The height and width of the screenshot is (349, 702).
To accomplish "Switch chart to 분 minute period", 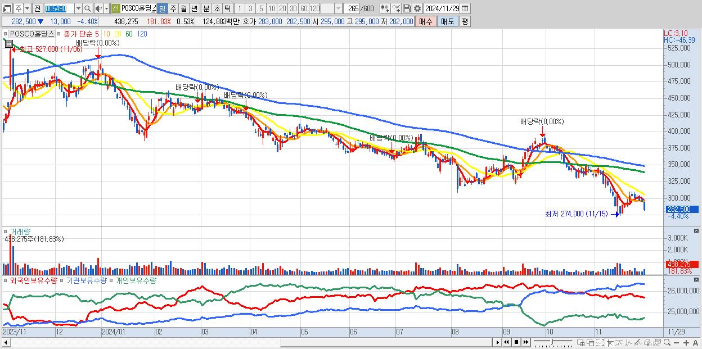I will point(205,8).
